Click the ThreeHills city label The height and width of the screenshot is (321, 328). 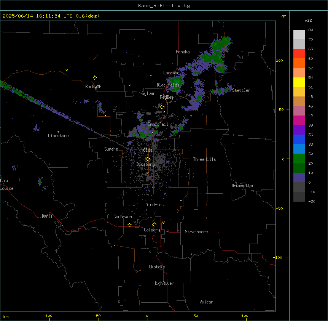[x=204, y=159]
